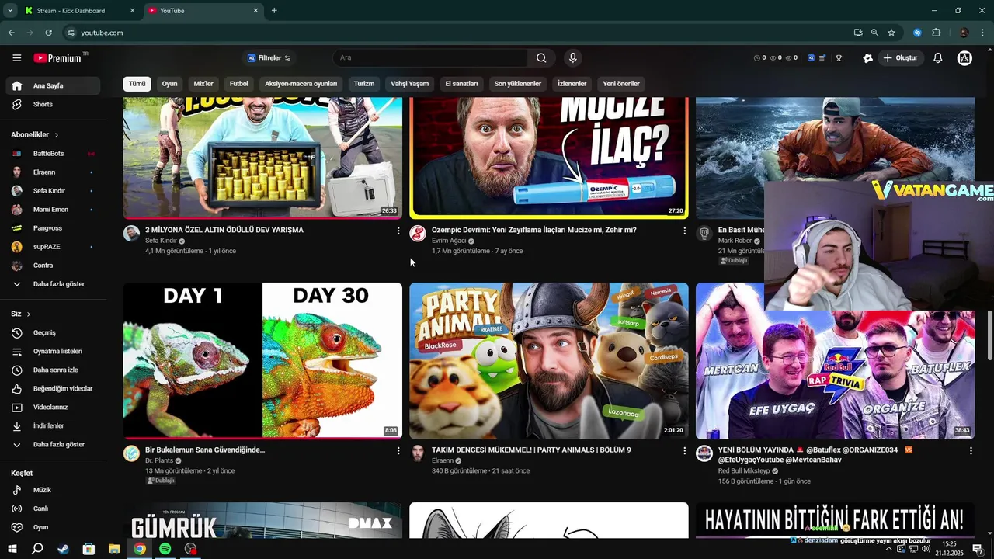Open the Chrome extensions puzzle icon
The width and height of the screenshot is (994, 559).
click(936, 33)
